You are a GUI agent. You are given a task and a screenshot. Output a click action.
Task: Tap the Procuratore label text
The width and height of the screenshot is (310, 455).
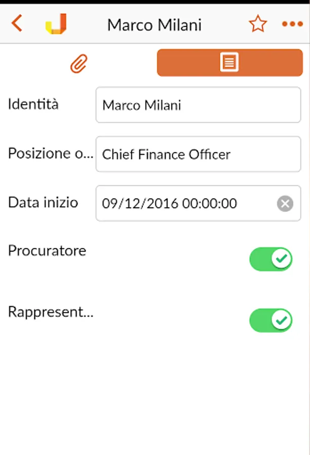click(47, 250)
